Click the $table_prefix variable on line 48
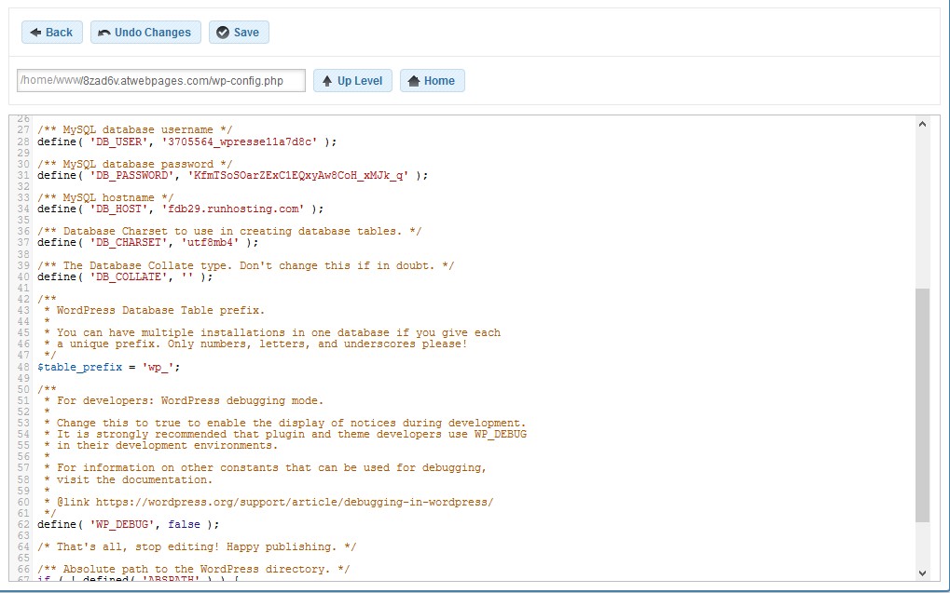This screenshot has width=950, height=593. click(79, 366)
